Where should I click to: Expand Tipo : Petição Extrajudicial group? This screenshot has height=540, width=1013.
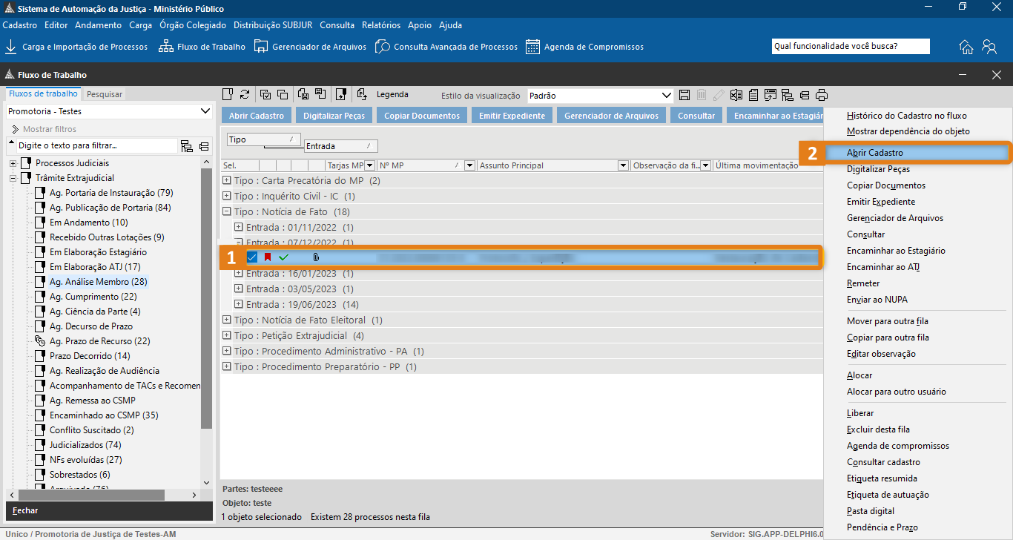point(228,336)
